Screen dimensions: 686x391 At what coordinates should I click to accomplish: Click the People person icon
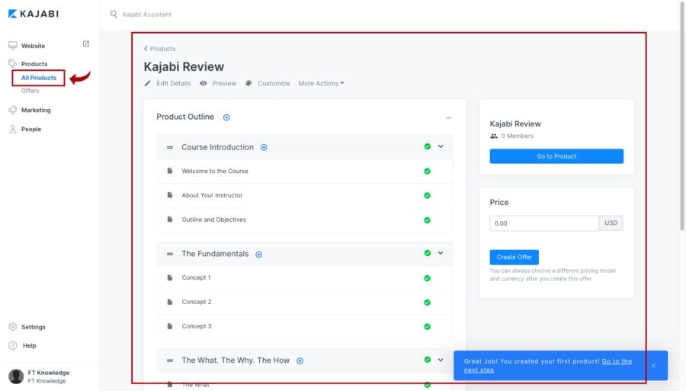[13, 129]
